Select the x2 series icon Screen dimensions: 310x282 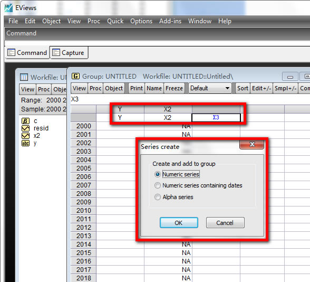25,136
